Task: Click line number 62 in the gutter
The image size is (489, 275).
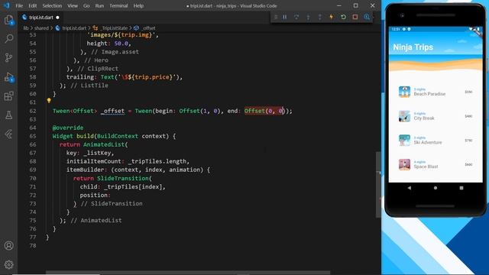Action: pyautogui.click(x=33, y=111)
